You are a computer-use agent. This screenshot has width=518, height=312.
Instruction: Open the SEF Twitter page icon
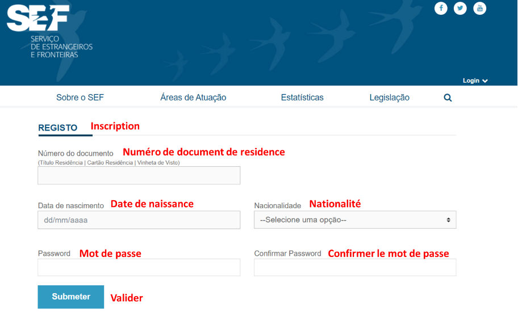click(x=460, y=9)
